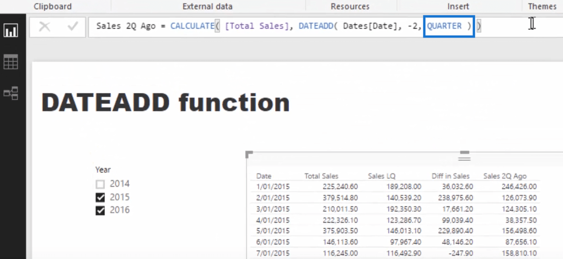Tick the 2014 year checkbox
Screen dimensions: 563x259
pos(100,184)
